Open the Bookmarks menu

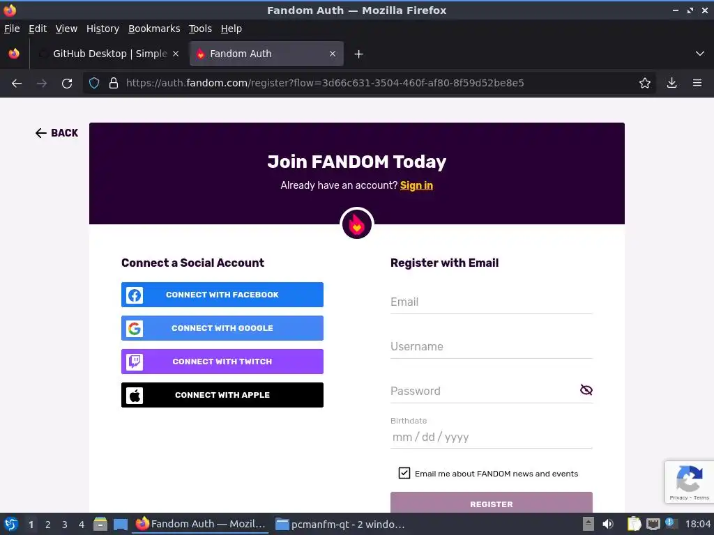point(154,29)
